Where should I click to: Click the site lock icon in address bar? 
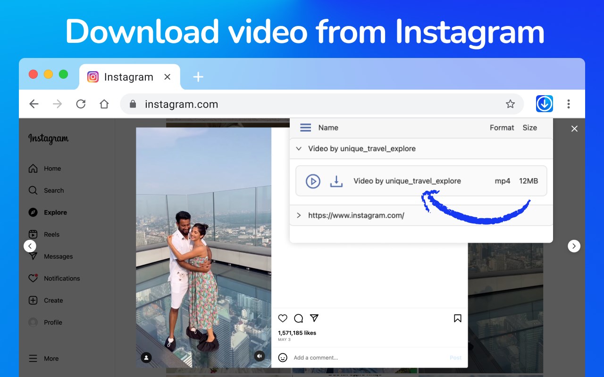[133, 104]
